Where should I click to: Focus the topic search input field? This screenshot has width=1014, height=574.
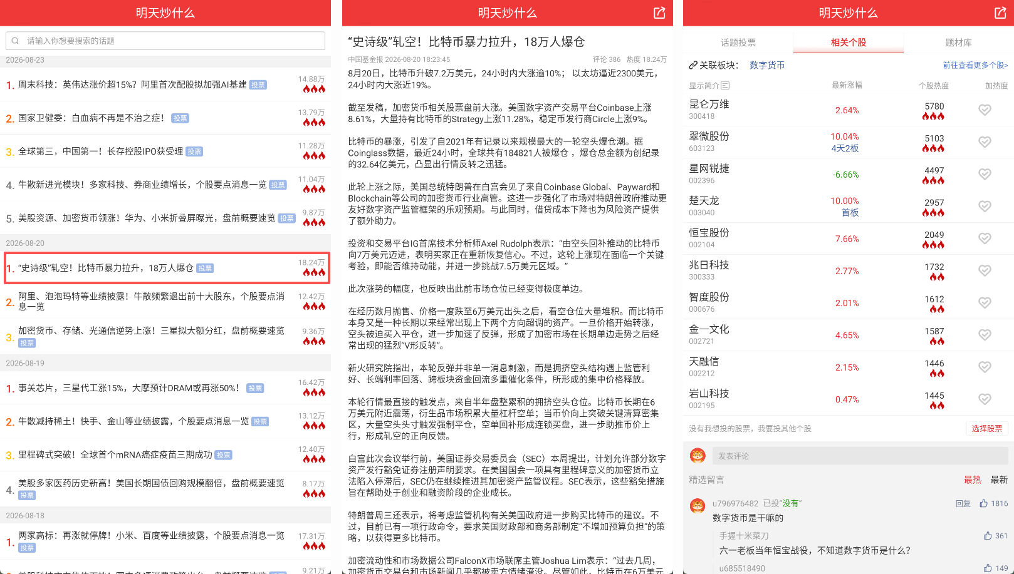tap(165, 41)
